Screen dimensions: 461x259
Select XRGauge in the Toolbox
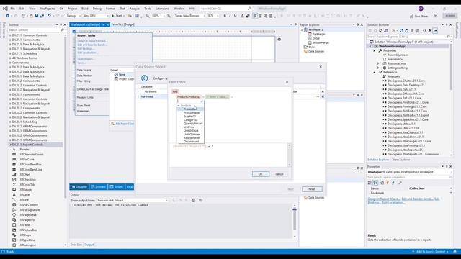[26, 190]
